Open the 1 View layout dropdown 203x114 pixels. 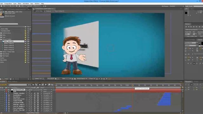click(x=92, y=79)
